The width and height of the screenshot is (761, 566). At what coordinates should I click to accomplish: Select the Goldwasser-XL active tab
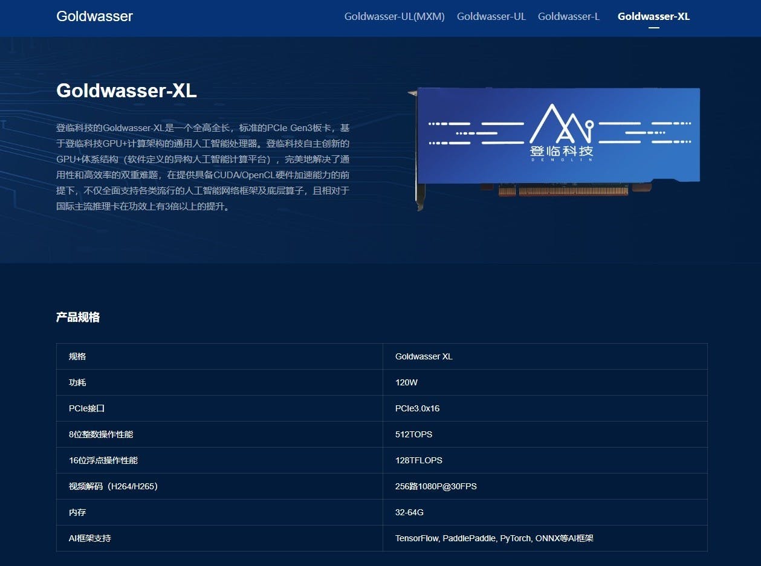(x=653, y=16)
